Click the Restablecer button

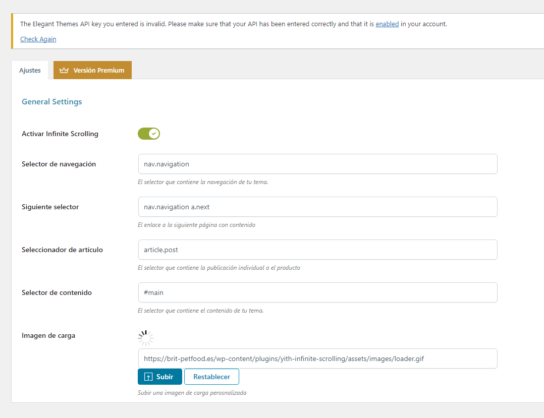tap(211, 377)
